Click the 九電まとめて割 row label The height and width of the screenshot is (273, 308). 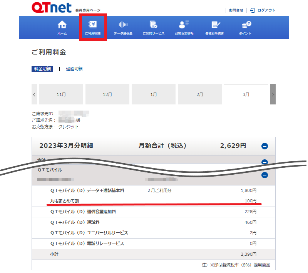point(64,201)
